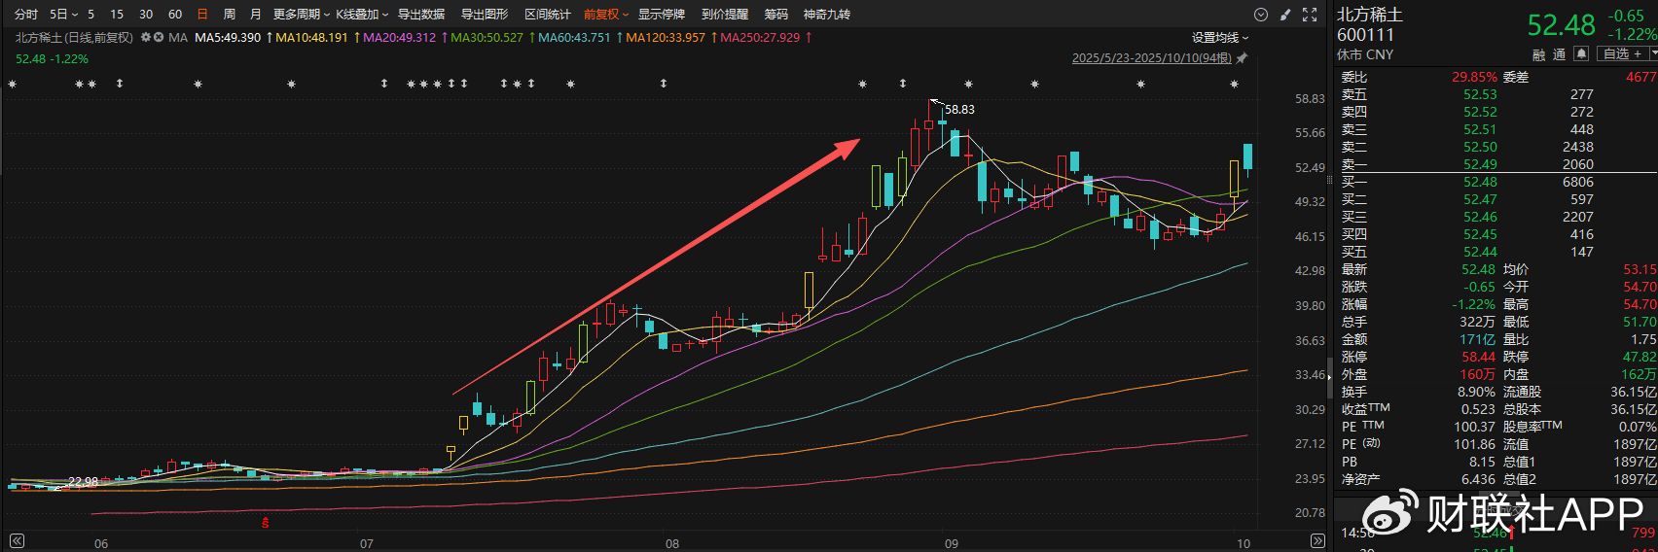1658x552 pixels.
Task: Open the K线叠加 overlay dropdown
Action: click(x=362, y=15)
